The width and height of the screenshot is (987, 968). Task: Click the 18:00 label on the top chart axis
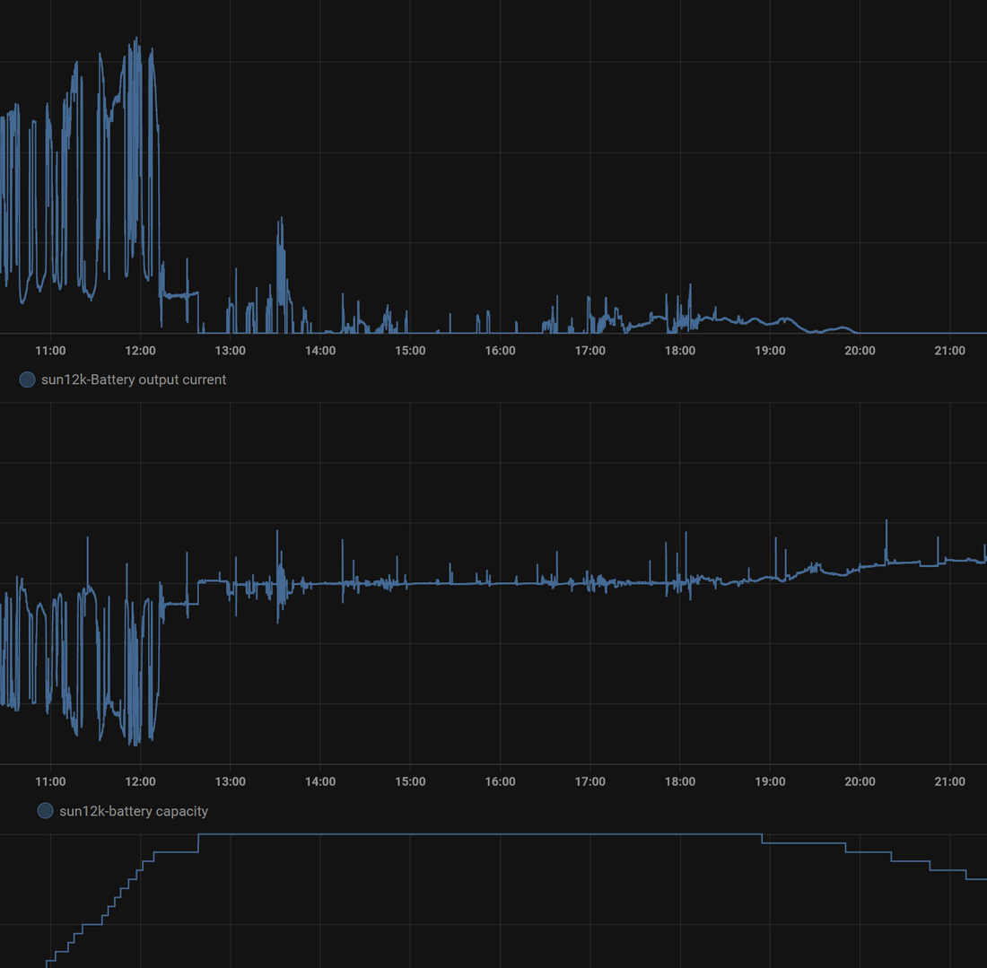point(680,351)
